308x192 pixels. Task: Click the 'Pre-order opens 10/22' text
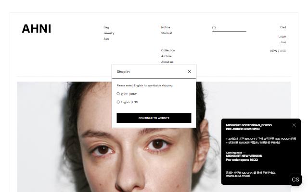coord(242,160)
